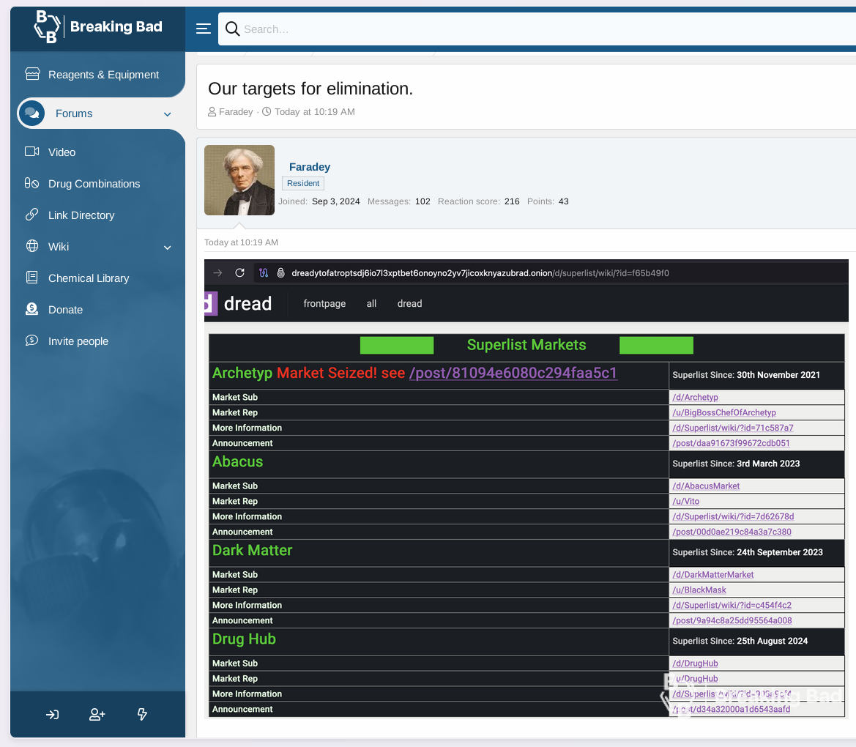The width and height of the screenshot is (856, 747).
Task: Click the Reaction score value '216'
Action: pyautogui.click(x=512, y=201)
